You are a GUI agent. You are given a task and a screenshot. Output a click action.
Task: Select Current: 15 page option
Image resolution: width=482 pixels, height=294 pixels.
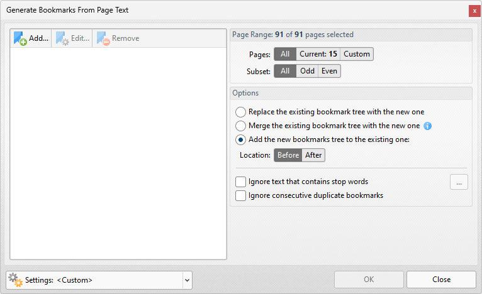318,54
